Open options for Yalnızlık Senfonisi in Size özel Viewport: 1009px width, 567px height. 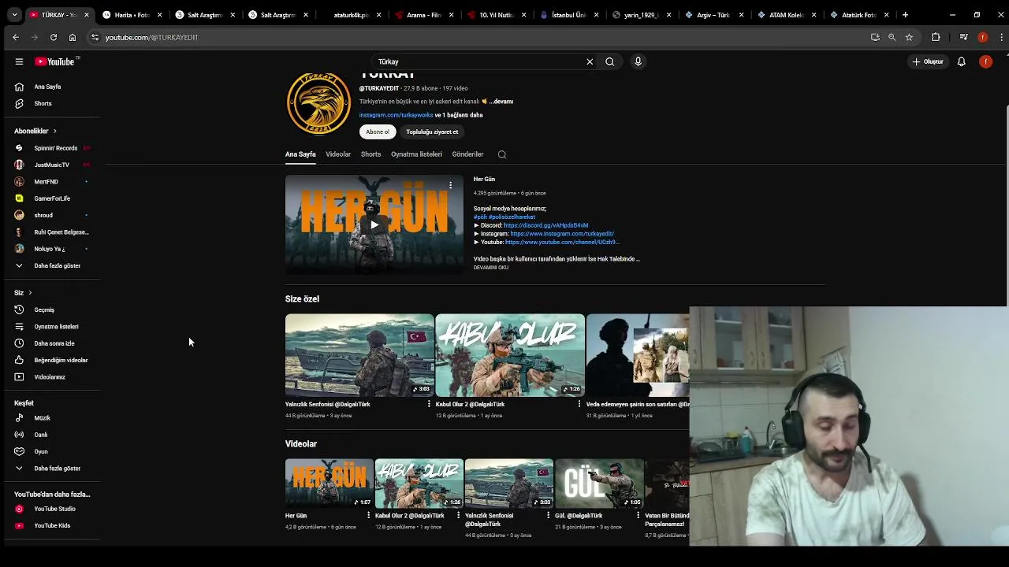[429, 404]
